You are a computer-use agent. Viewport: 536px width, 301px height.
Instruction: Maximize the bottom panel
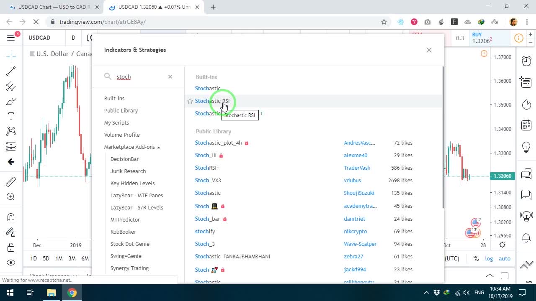pos(505,275)
